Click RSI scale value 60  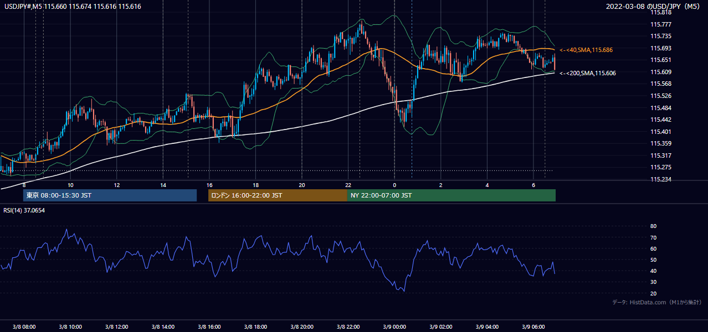pyautogui.click(x=653, y=248)
